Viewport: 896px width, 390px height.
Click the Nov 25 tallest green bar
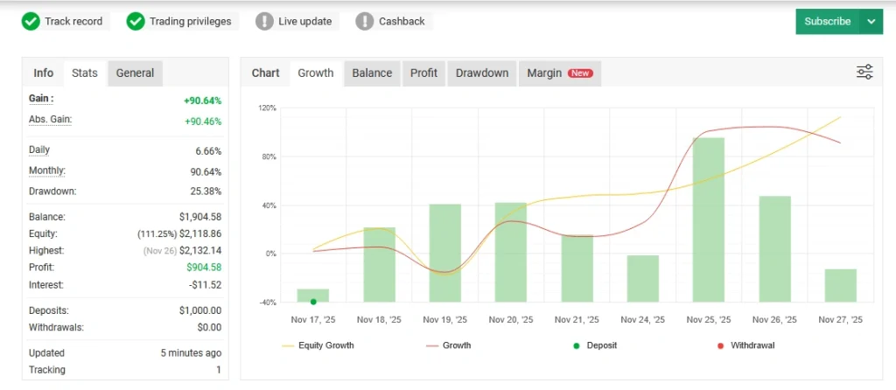(x=708, y=219)
